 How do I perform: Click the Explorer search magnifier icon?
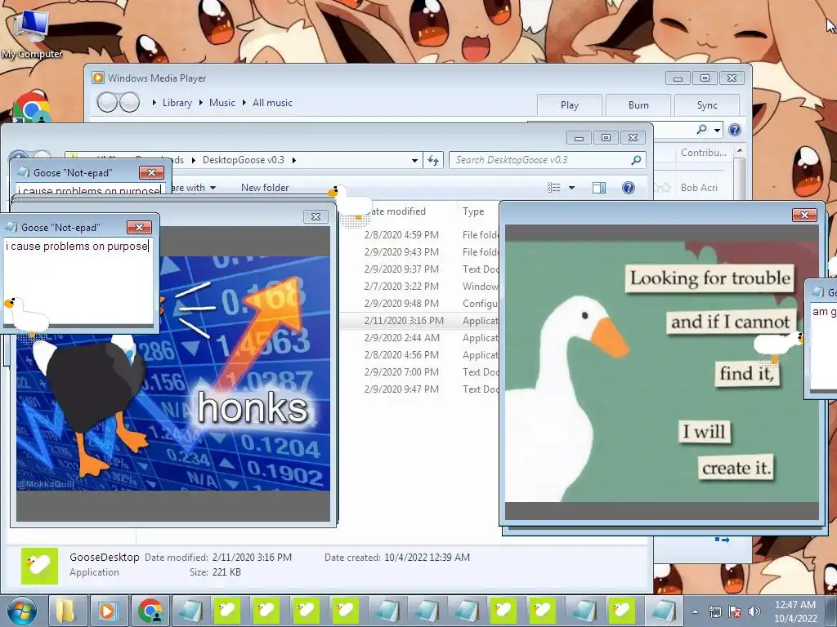point(636,160)
